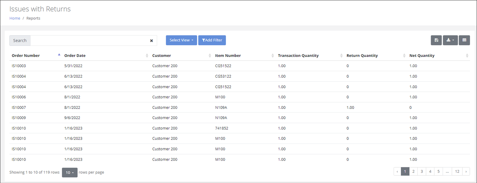Viewport: 477px width, 183px height.
Task: Click item number M100 in IS10006 row
Action: (x=220, y=97)
